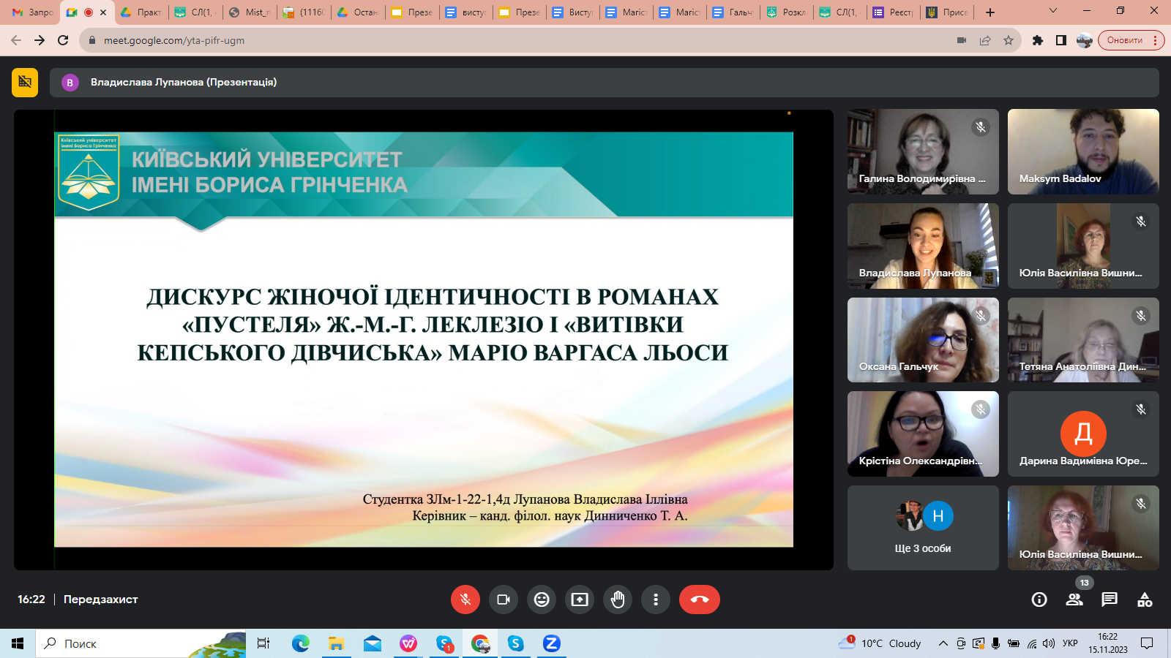Open the activities panel
1171x658 pixels.
1145,600
